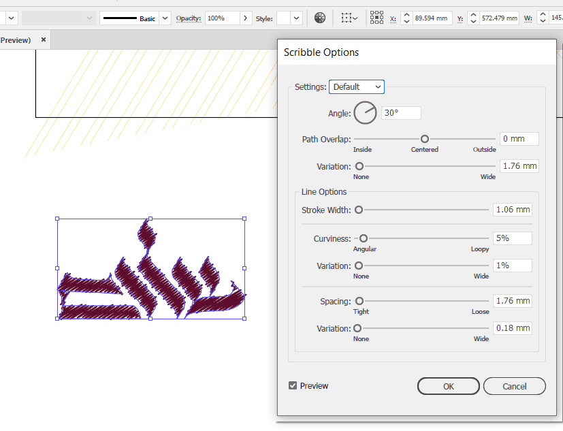Click the Angle 30° input field
The width and height of the screenshot is (563, 431).
401,113
